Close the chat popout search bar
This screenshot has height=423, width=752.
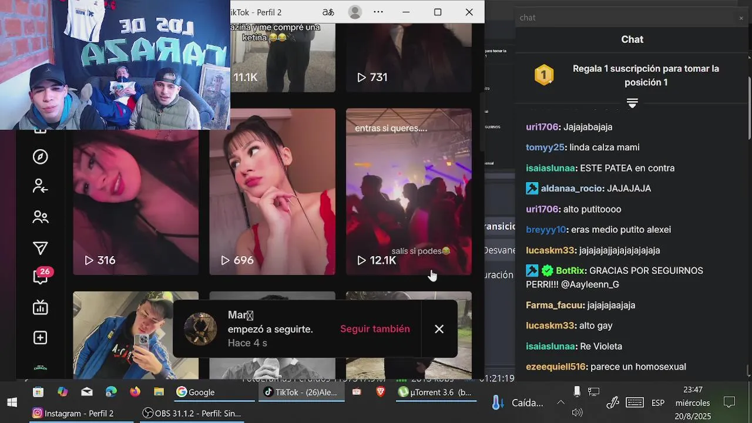(x=741, y=18)
